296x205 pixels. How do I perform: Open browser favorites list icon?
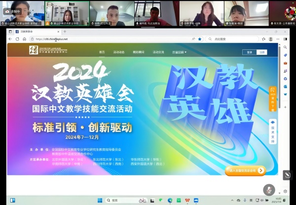point(264,39)
